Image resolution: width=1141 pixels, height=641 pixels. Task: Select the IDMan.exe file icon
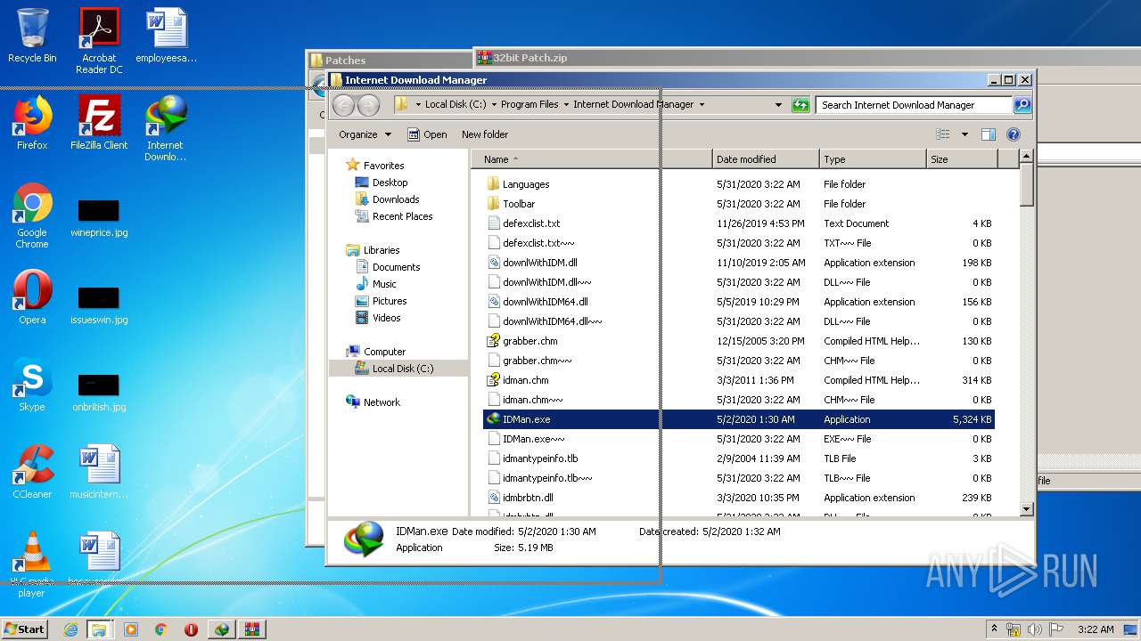coord(494,419)
